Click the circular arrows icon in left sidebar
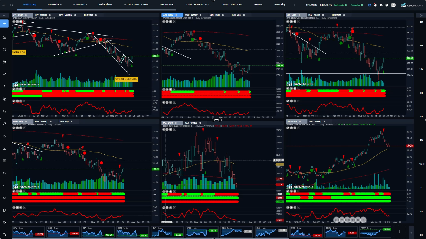 click(4, 173)
